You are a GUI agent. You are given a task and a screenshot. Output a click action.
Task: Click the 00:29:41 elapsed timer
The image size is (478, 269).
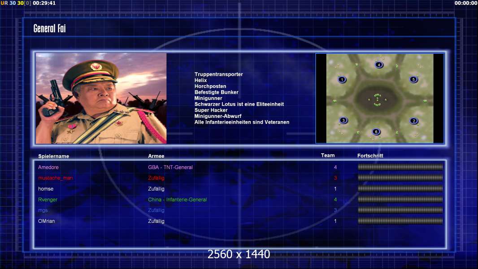coord(44,3)
